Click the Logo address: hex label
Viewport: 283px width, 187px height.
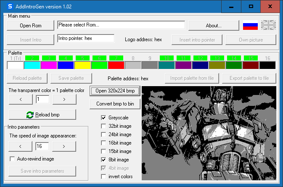[143, 40]
